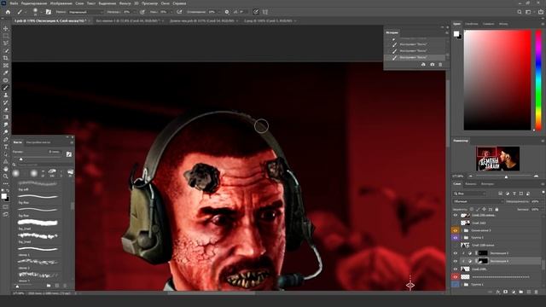Toggle visibility of the orange-labeled group layer
Viewport: 546px width, 307px height.
coord(455,230)
